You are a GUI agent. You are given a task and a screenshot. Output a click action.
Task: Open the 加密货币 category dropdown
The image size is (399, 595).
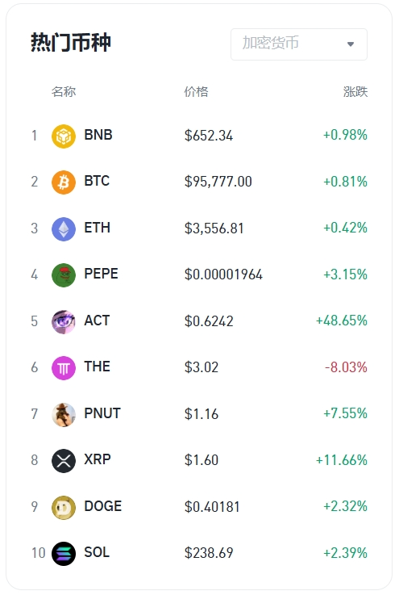click(x=299, y=44)
